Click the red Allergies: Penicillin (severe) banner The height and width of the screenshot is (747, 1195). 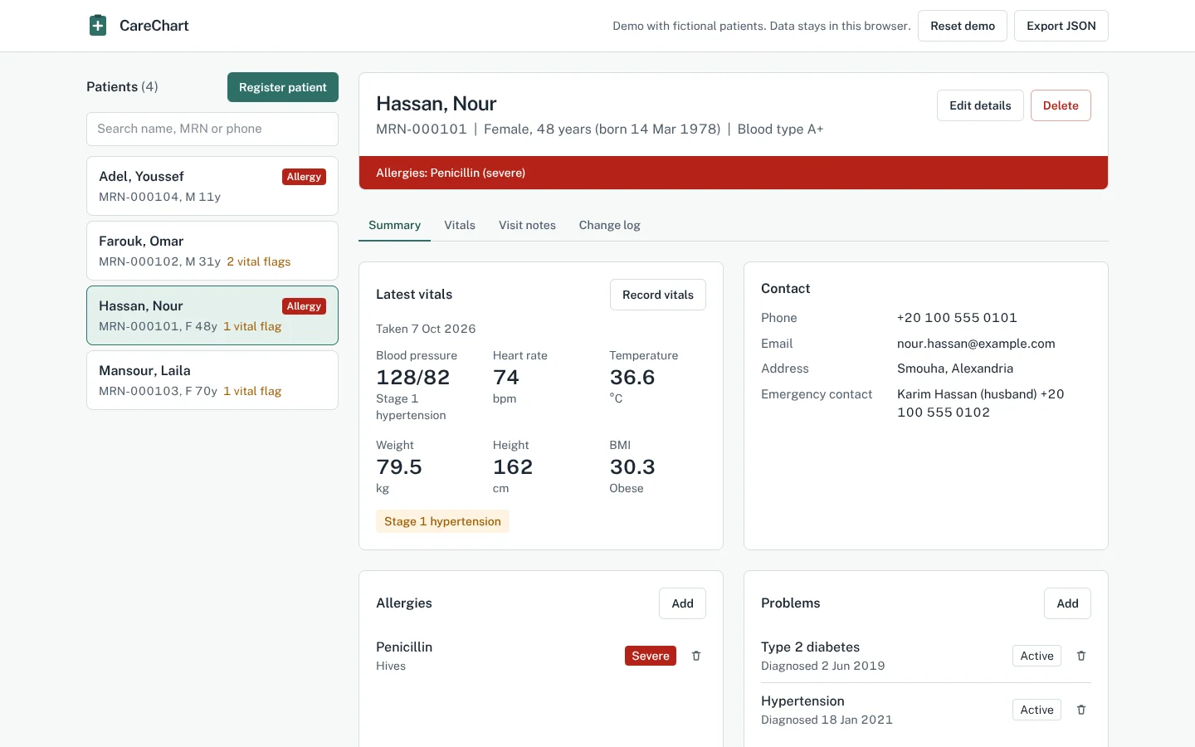(734, 173)
